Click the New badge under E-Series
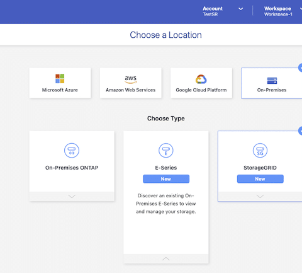 coord(166,179)
